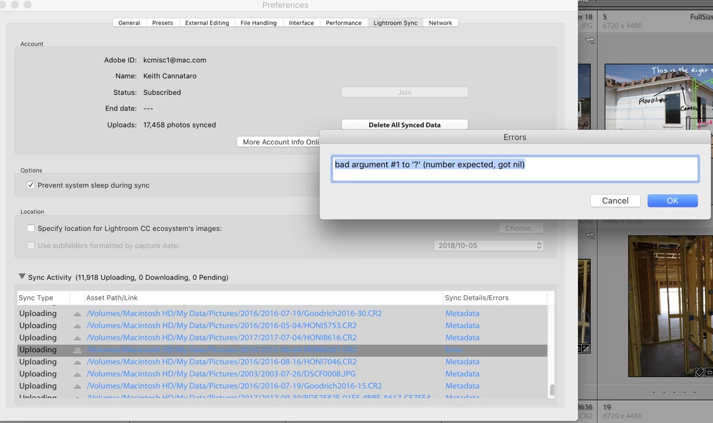The image size is (713, 423).
Task: Click sync status arrows icon in the 18 JPG cell
Action: pyautogui.click(x=589, y=41)
